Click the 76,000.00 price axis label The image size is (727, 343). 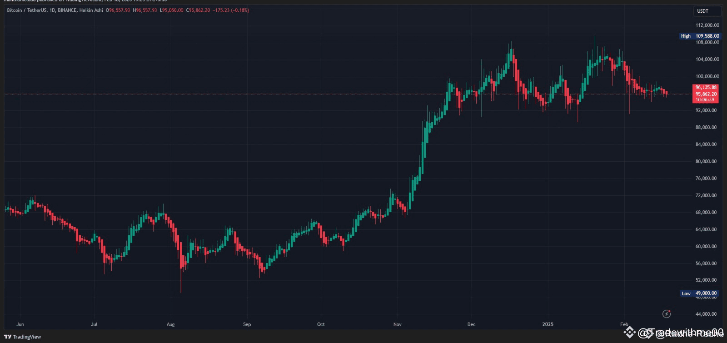coord(706,179)
